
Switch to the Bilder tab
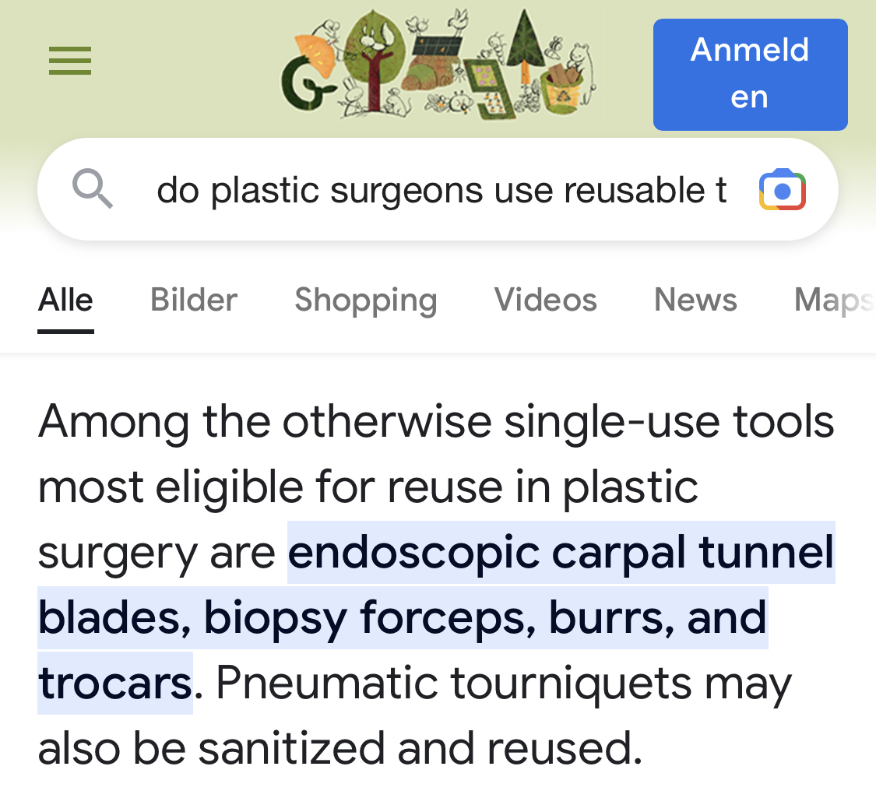point(194,301)
